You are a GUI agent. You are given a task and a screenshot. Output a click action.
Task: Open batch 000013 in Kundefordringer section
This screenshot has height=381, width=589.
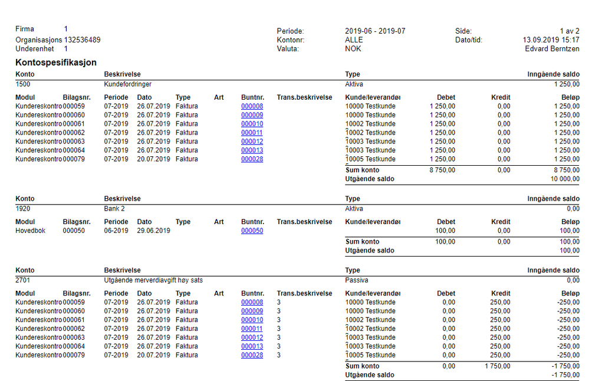252,150
